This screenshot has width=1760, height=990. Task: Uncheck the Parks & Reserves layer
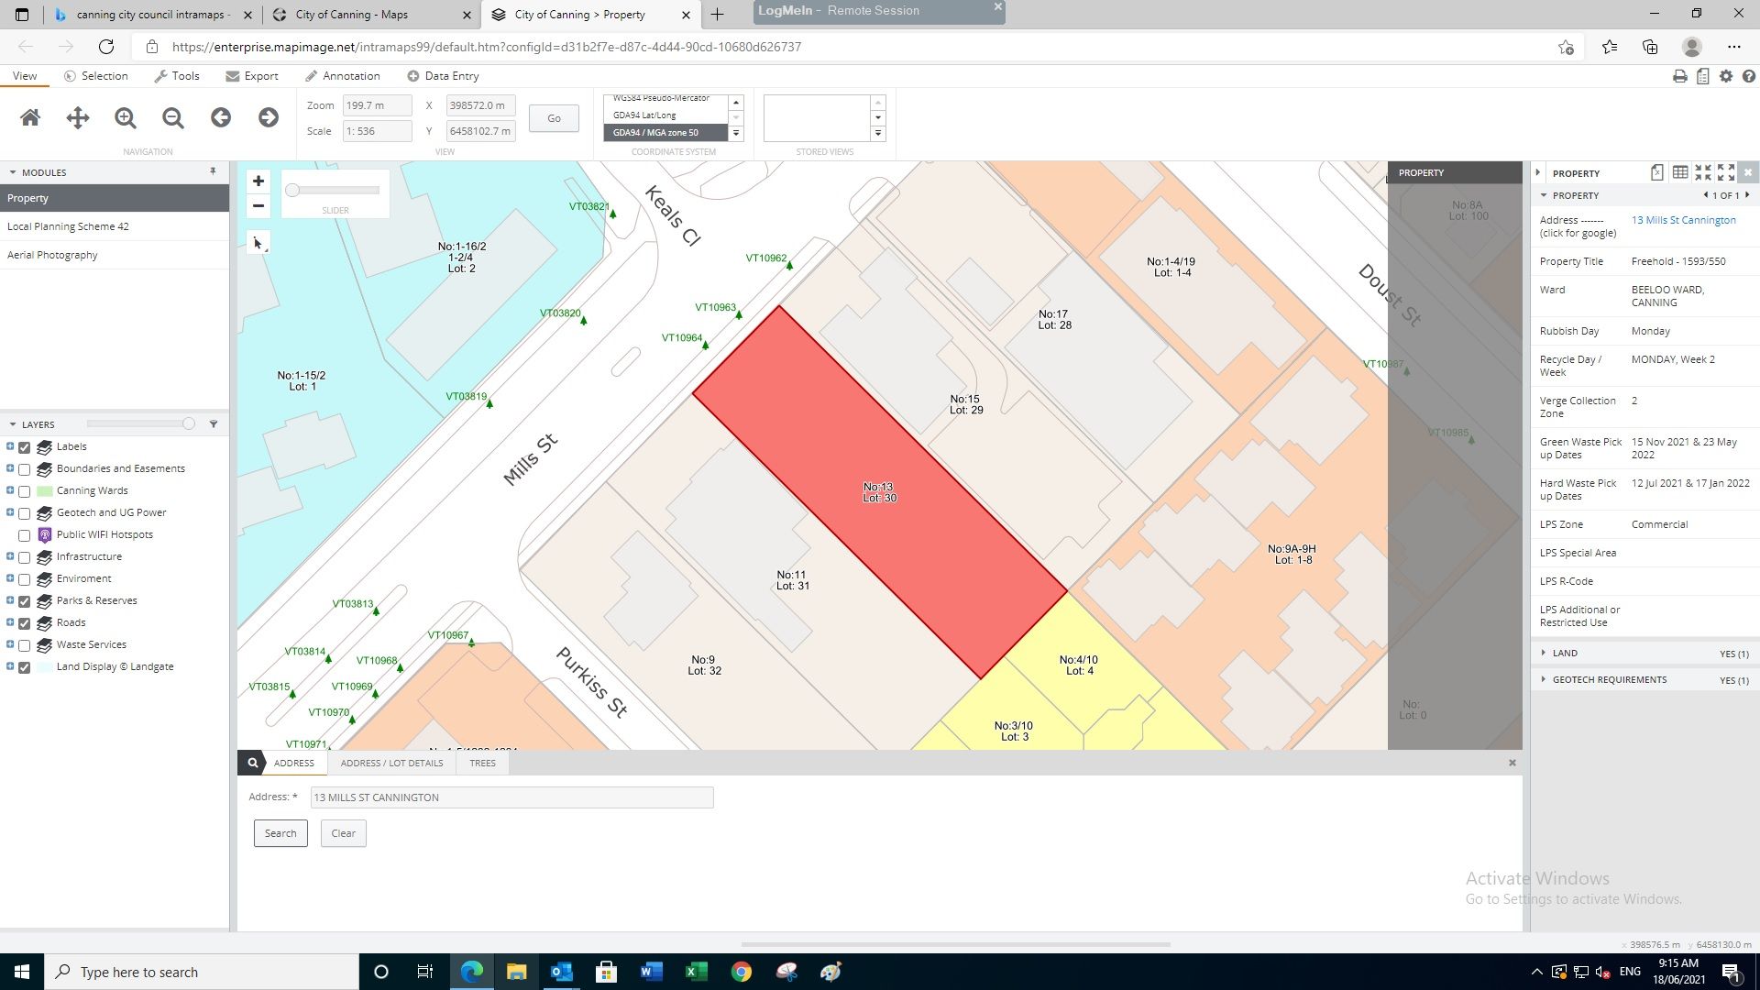pos(25,601)
